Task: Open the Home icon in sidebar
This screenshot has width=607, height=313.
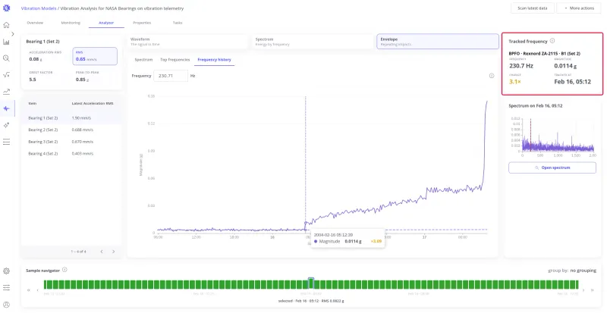Action: pos(6,25)
